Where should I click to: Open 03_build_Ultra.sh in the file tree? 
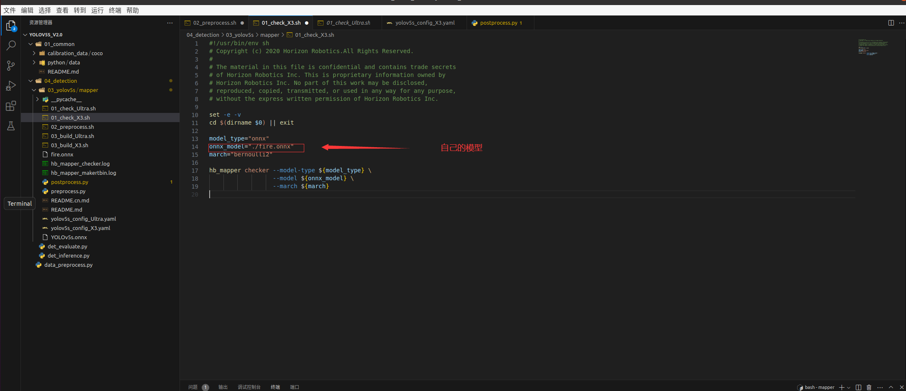[x=100, y=136]
